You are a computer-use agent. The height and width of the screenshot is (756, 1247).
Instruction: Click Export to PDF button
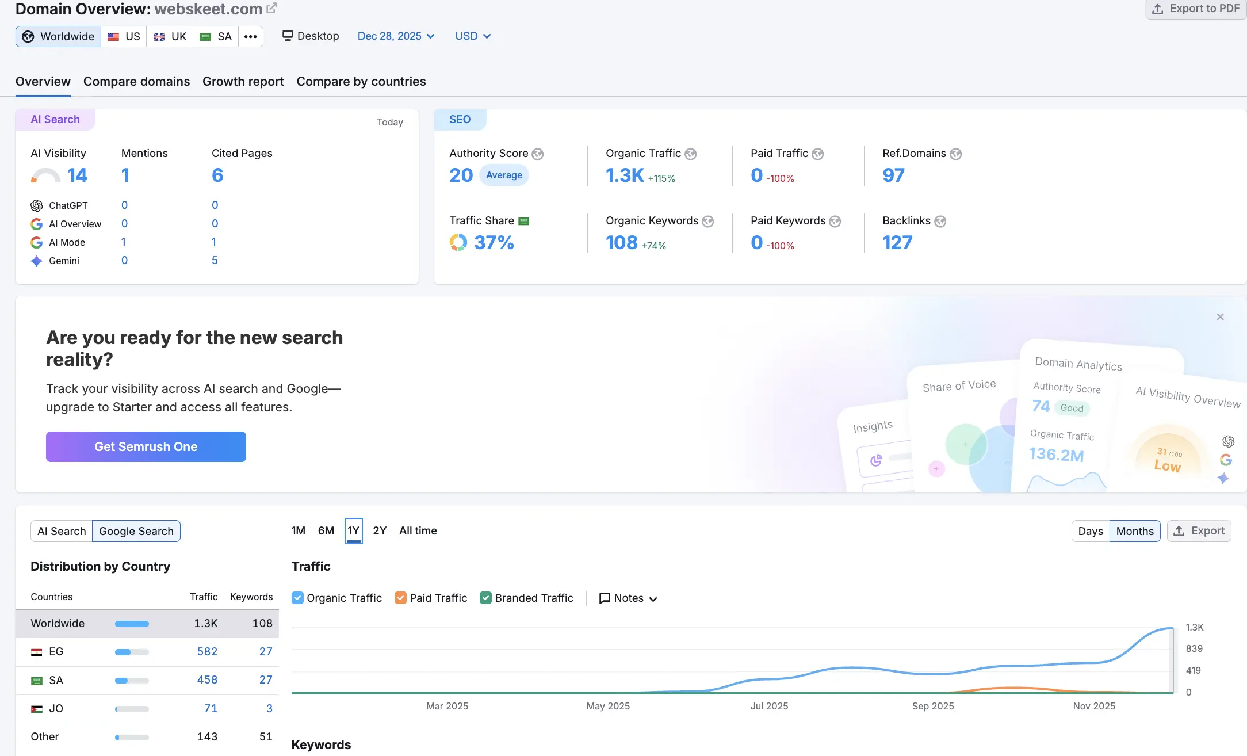[1196, 9]
